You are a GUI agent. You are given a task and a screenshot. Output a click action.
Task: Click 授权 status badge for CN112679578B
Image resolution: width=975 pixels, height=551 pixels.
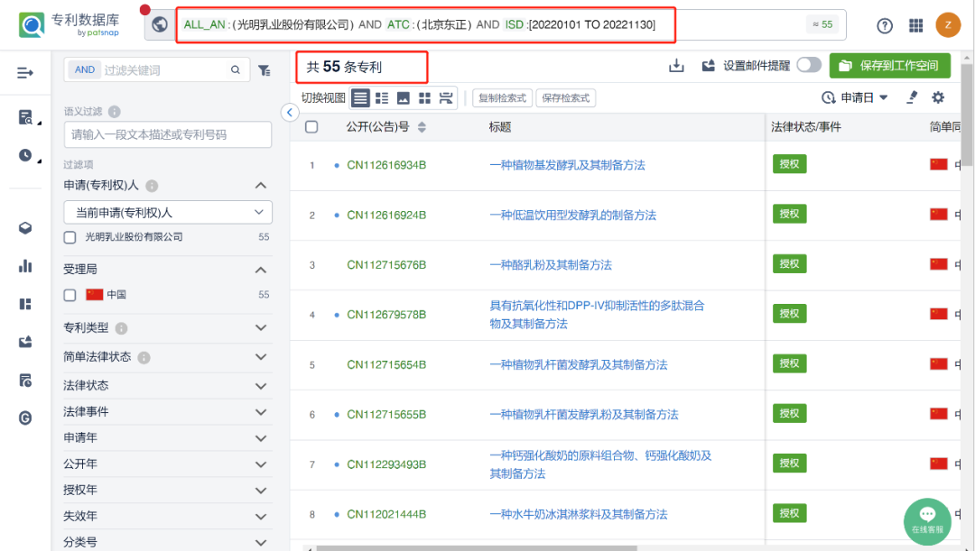click(x=789, y=314)
